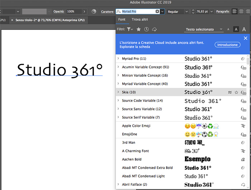Expand the Skia font family
The image size is (251, 190).
[118, 92]
